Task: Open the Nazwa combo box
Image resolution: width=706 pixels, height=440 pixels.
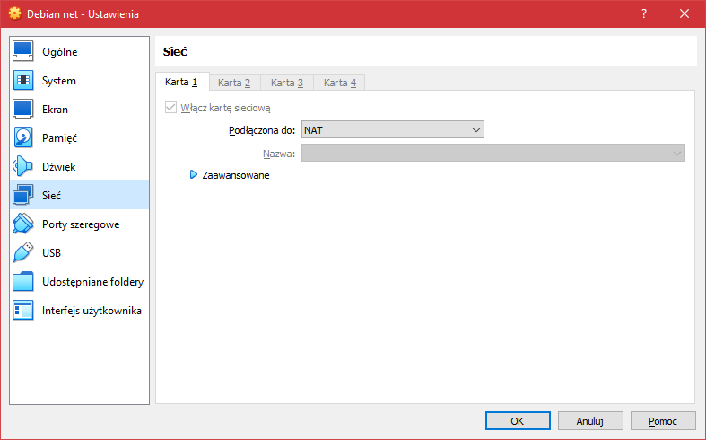Action: 492,154
